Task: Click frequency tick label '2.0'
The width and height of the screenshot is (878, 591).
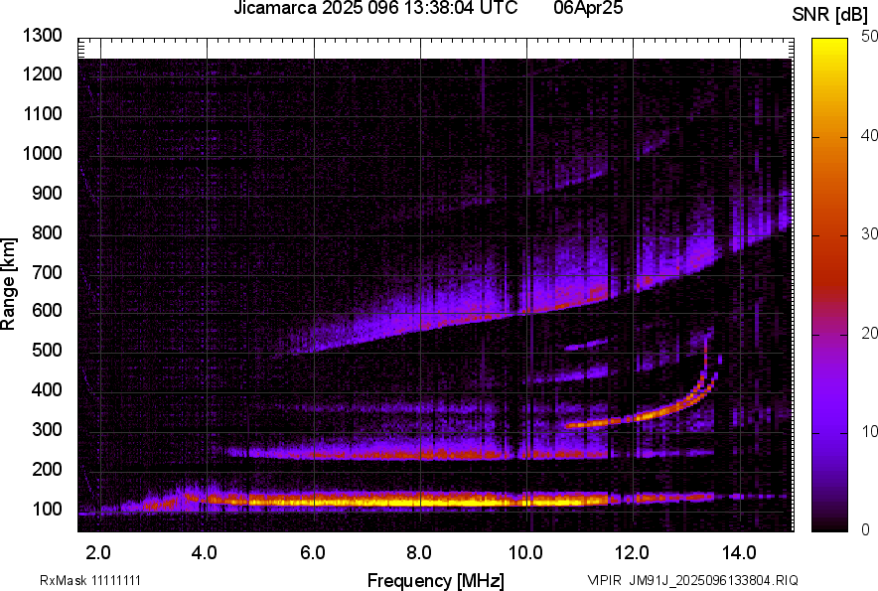Action: [x=98, y=553]
